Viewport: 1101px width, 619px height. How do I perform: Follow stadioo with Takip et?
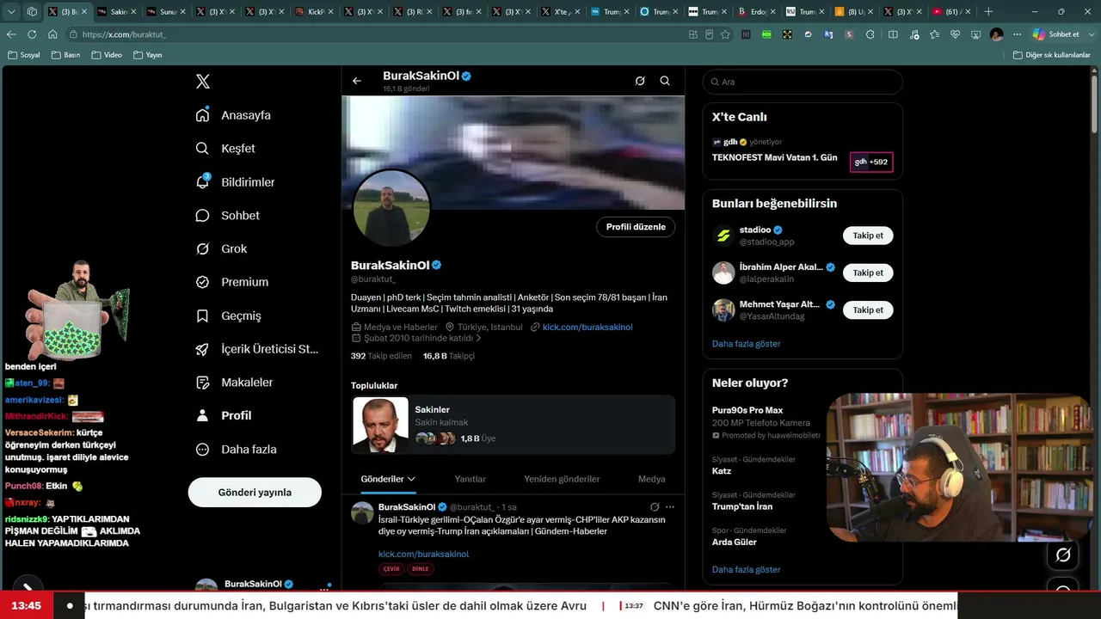pyautogui.click(x=868, y=236)
